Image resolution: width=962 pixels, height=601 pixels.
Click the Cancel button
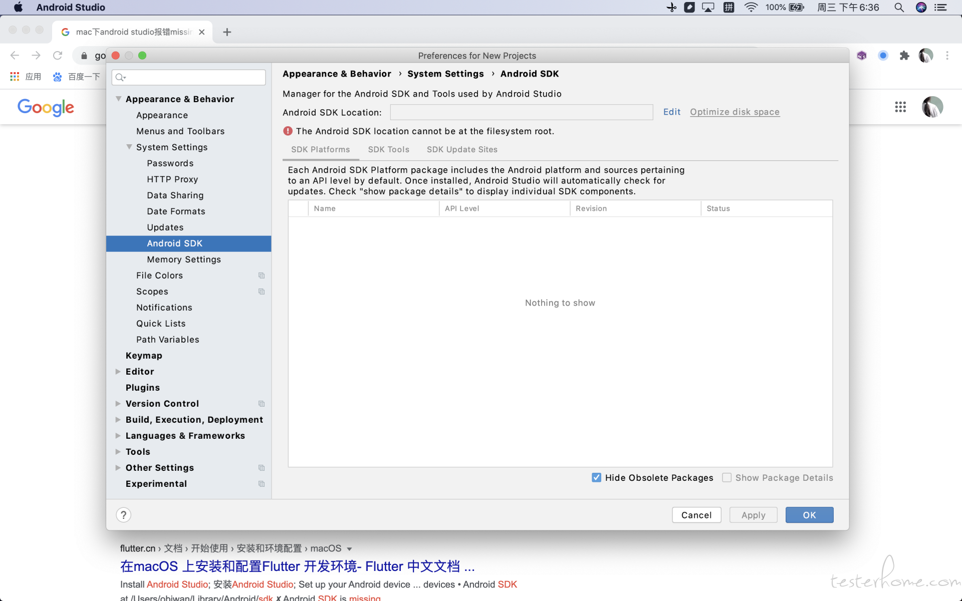coord(696,515)
